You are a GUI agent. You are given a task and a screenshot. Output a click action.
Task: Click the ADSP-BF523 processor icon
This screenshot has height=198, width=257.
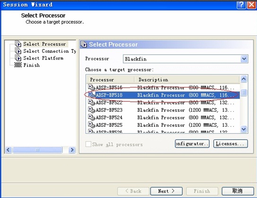[92, 110]
